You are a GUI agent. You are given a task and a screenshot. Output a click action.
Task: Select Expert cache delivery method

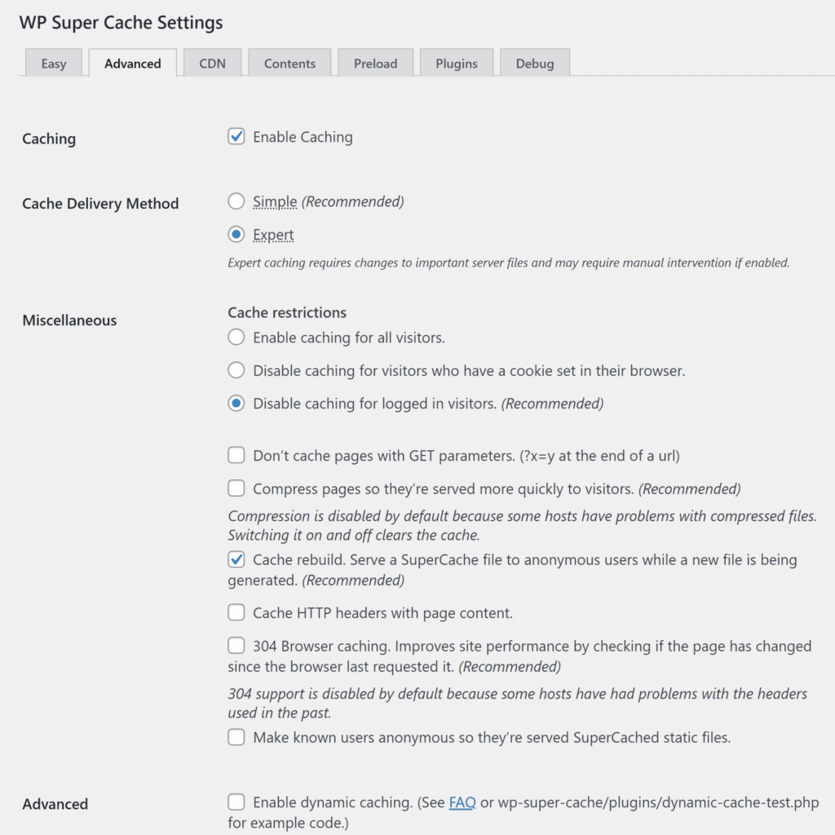[236, 235]
